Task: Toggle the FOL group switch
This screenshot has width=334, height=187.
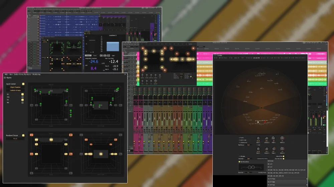Action: point(22,97)
